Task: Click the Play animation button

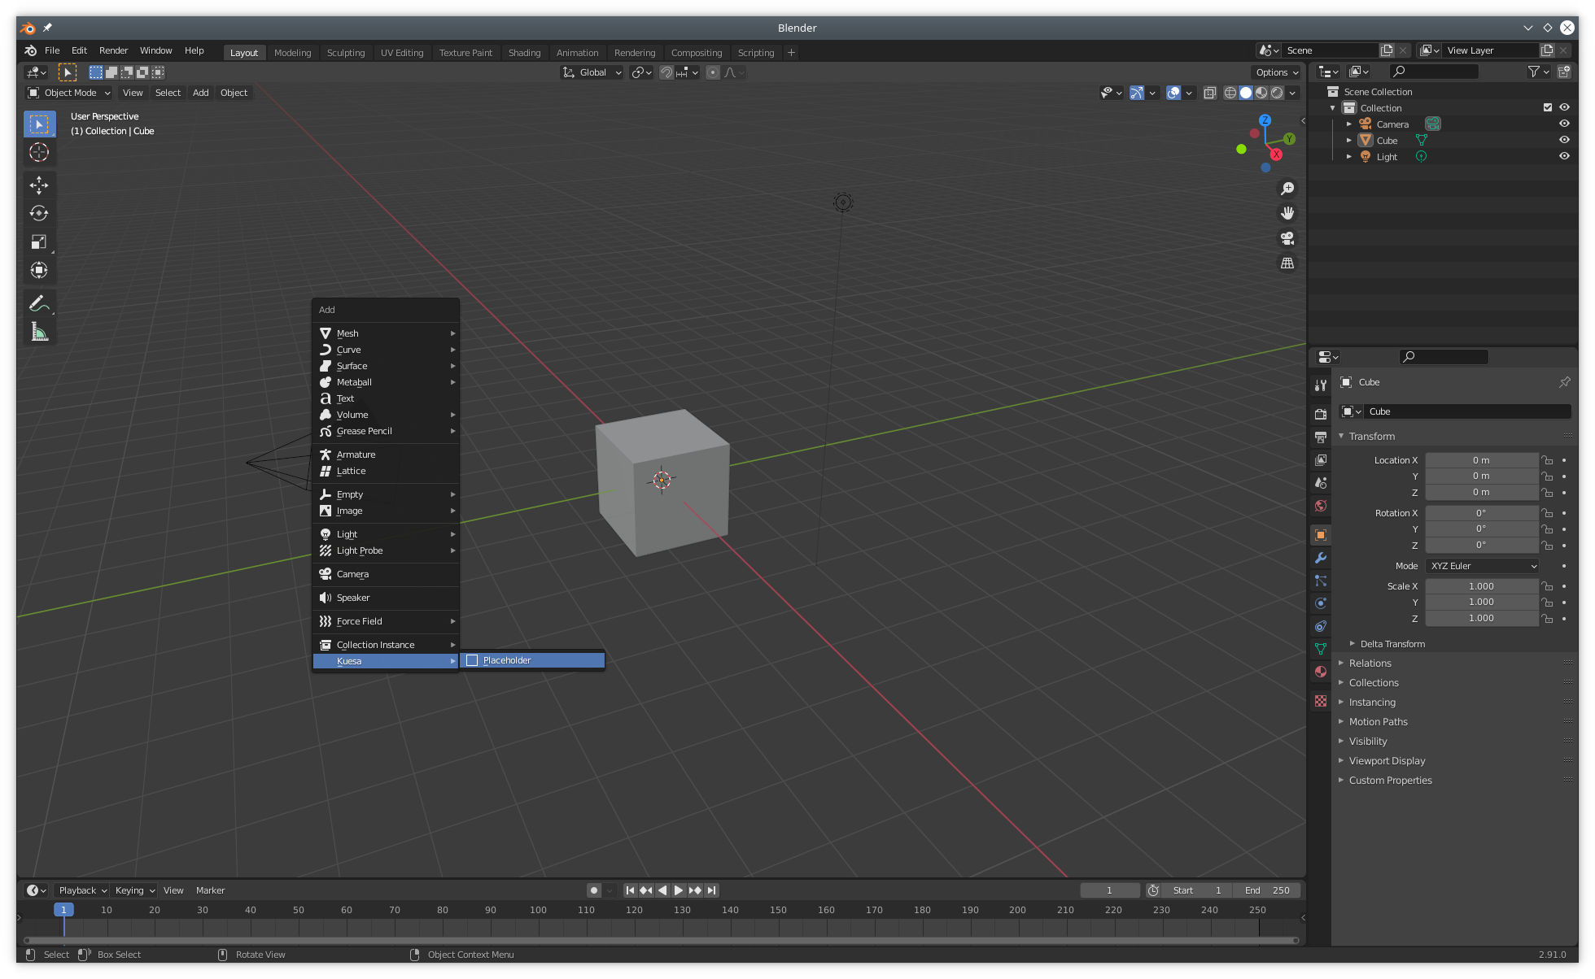Action: (679, 890)
